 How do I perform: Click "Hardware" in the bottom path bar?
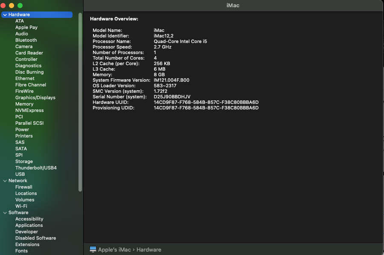[148, 249]
